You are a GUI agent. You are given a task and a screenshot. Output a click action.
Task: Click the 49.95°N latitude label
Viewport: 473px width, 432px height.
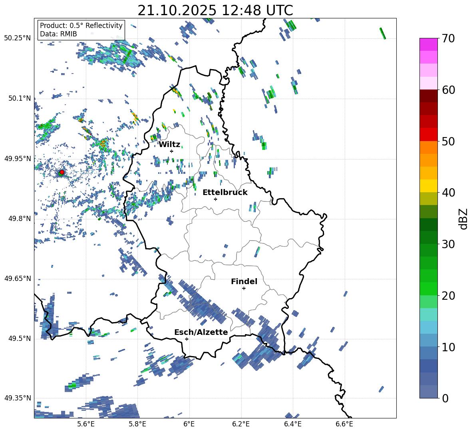point(18,159)
